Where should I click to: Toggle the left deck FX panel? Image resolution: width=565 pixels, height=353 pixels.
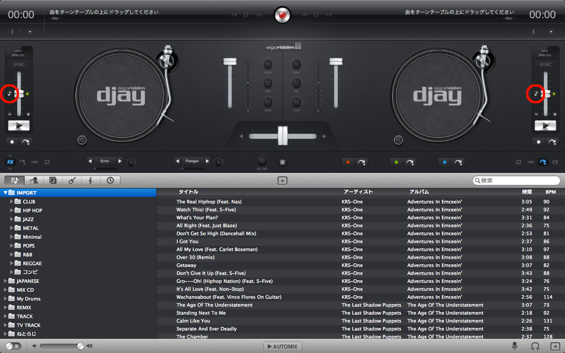[10, 162]
